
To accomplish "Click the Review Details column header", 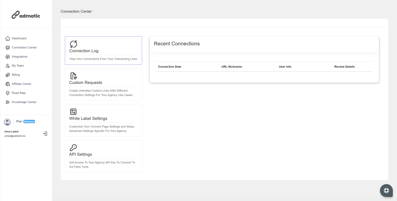I will 344,67.
